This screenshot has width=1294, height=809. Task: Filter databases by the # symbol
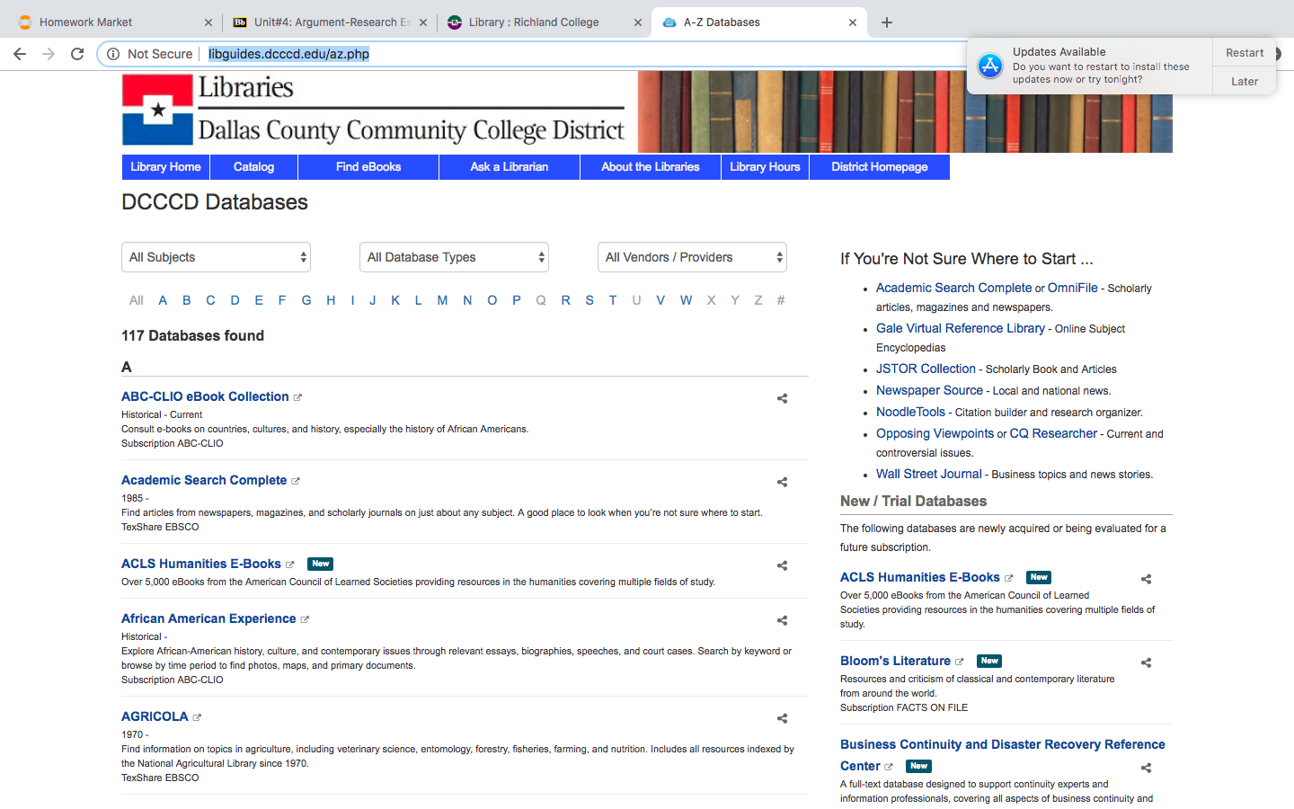coord(781,300)
